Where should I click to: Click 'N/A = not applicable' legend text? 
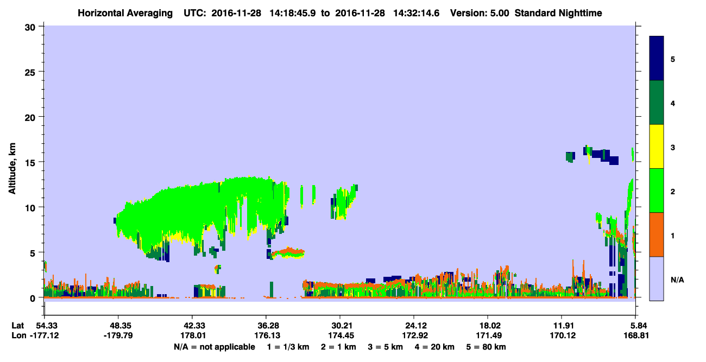point(215,347)
